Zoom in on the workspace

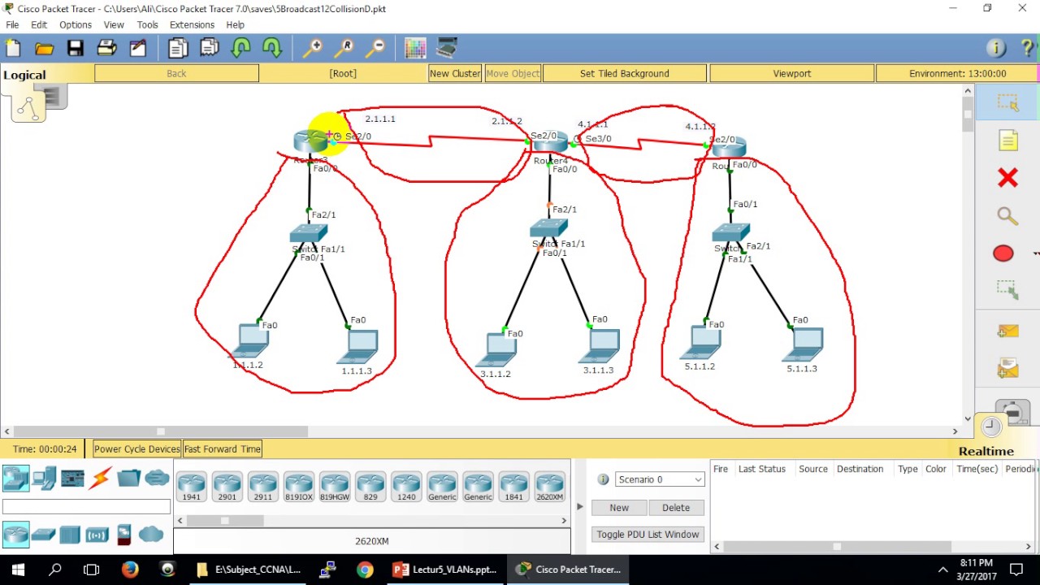pos(312,49)
